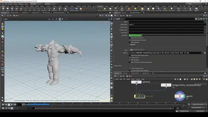
Task: Click the Reload button
Action: 133,45
